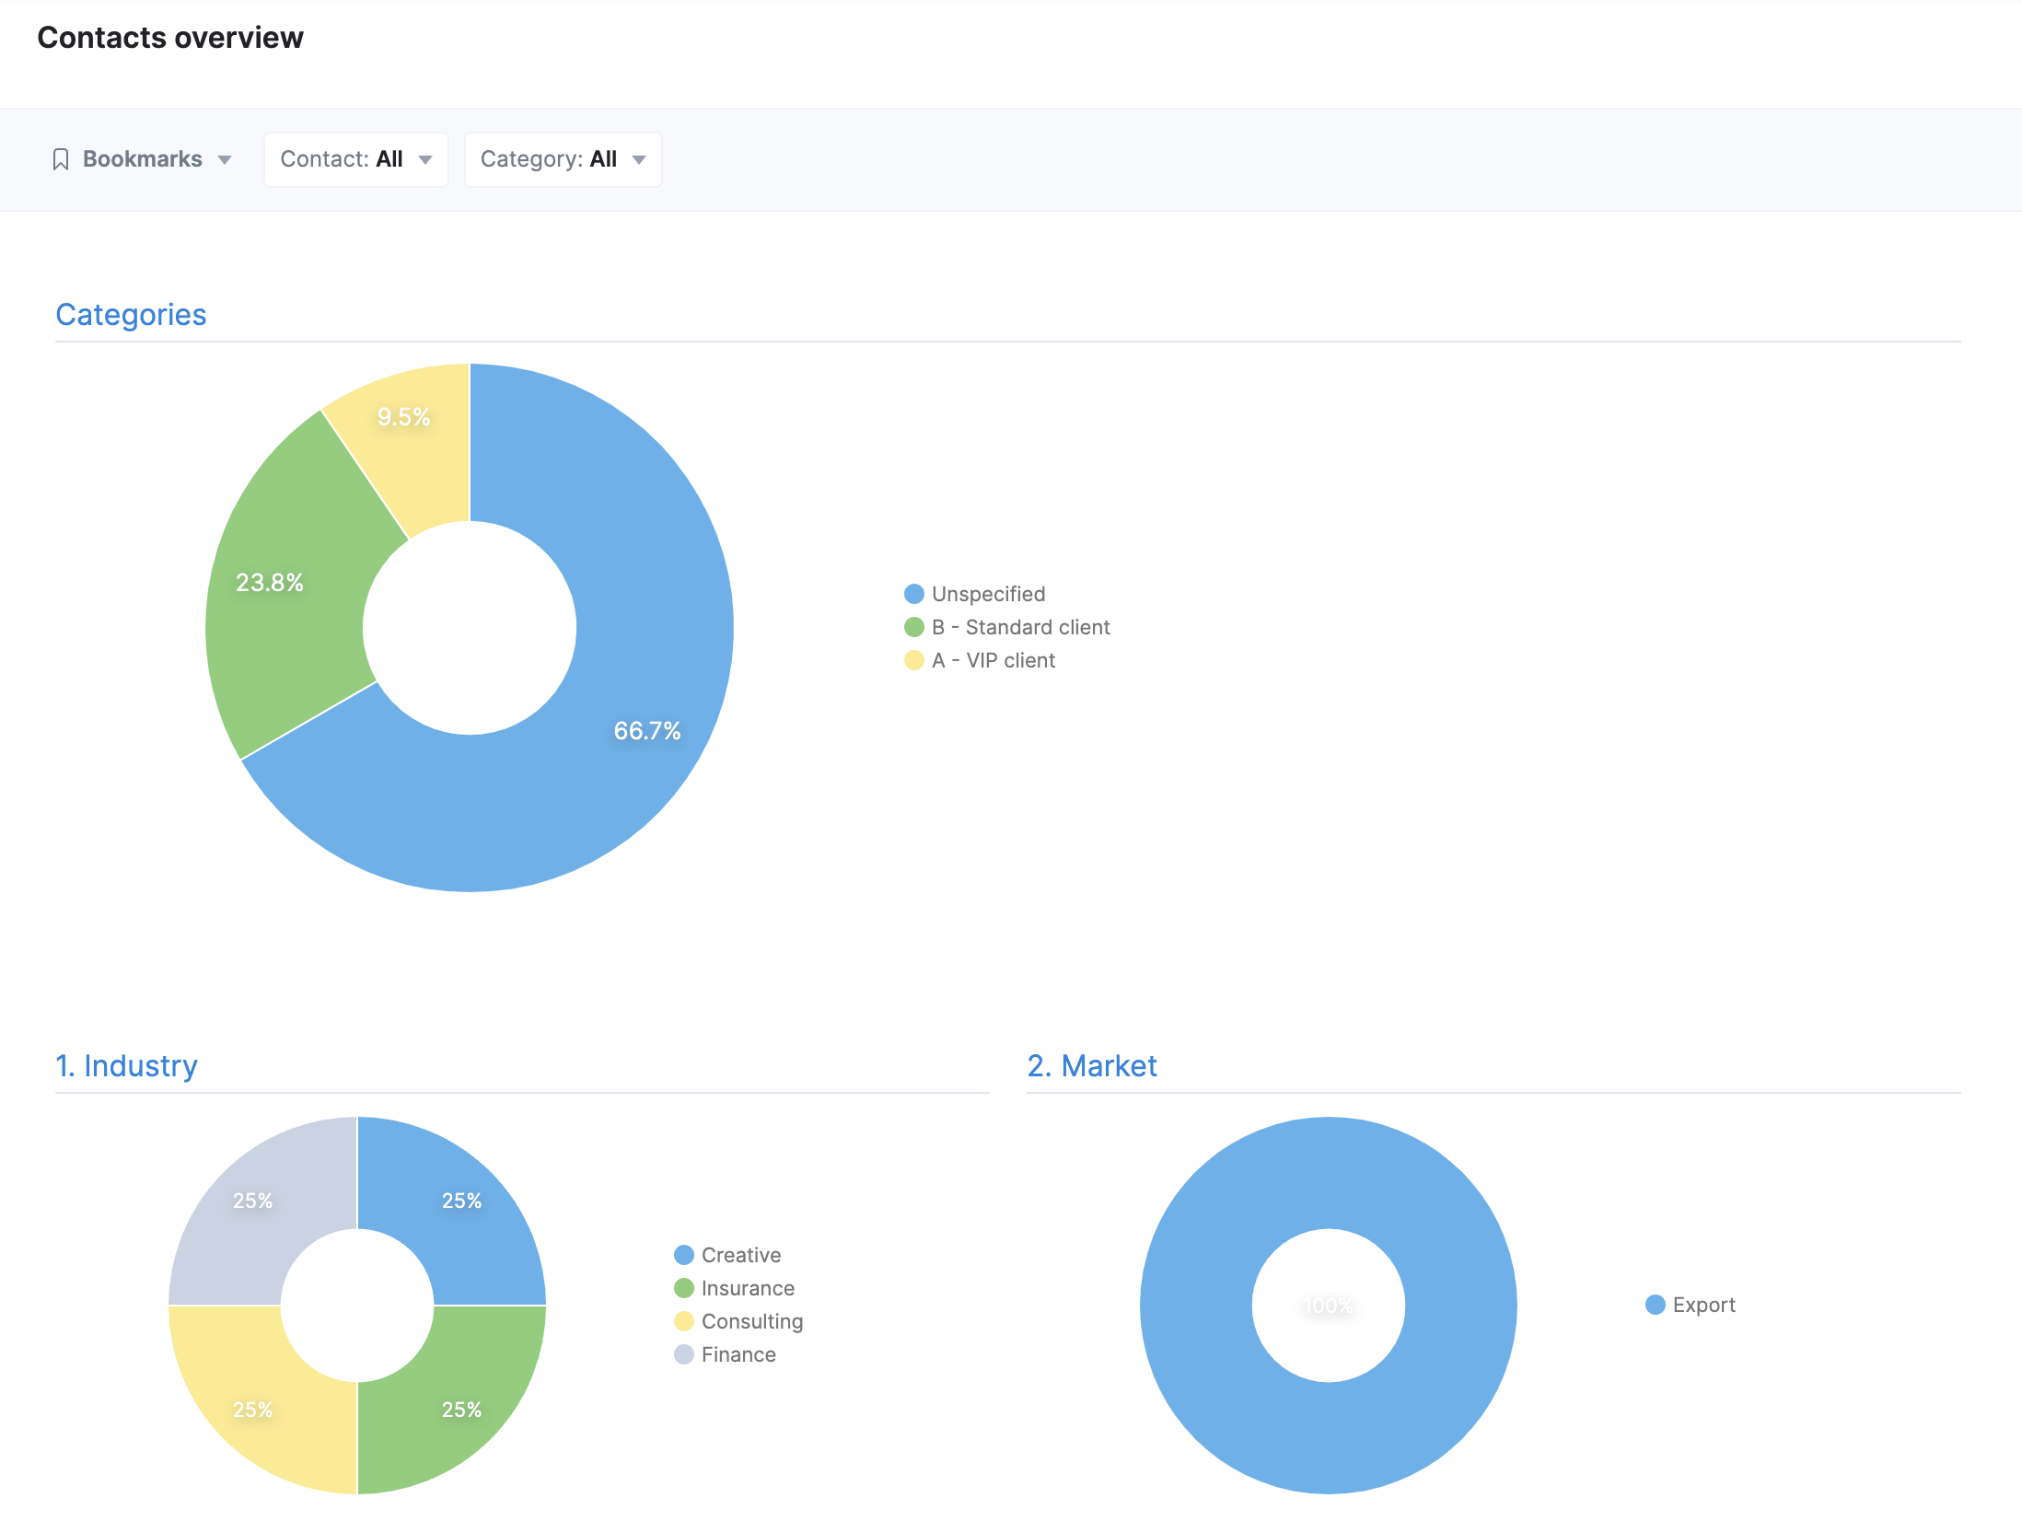2022x1521 pixels.
Task: Toggle the Unspecified legend item
Action: click(x=975, y=594)
